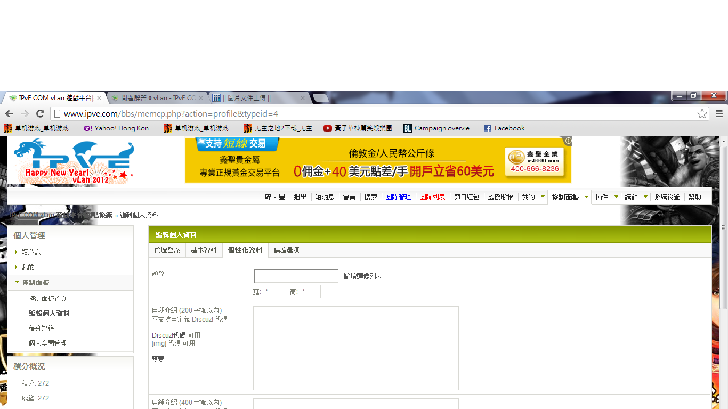Switch to the 基本資料 tab
The image size is (728, 409).
click(204, 250)
